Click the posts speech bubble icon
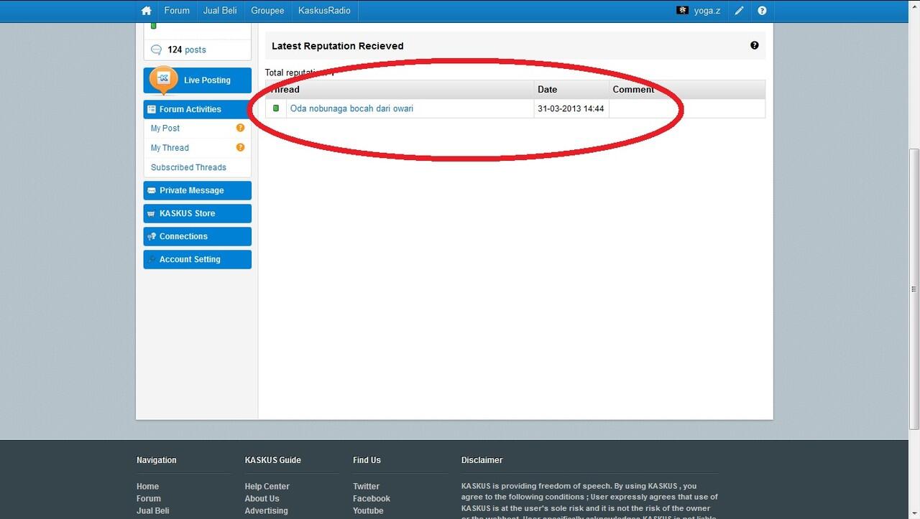The height and width of the screenshot is (519, 920). (x=156, y=50)
